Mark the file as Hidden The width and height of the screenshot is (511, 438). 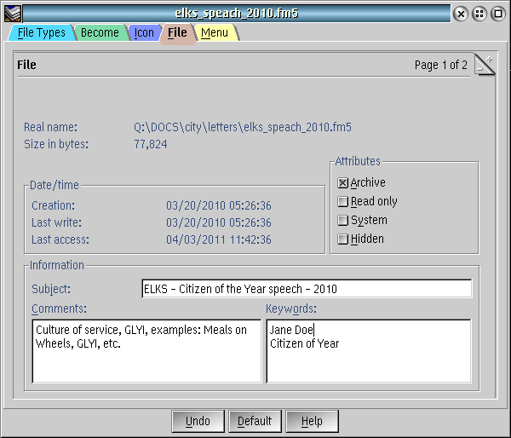click(343, 239)
